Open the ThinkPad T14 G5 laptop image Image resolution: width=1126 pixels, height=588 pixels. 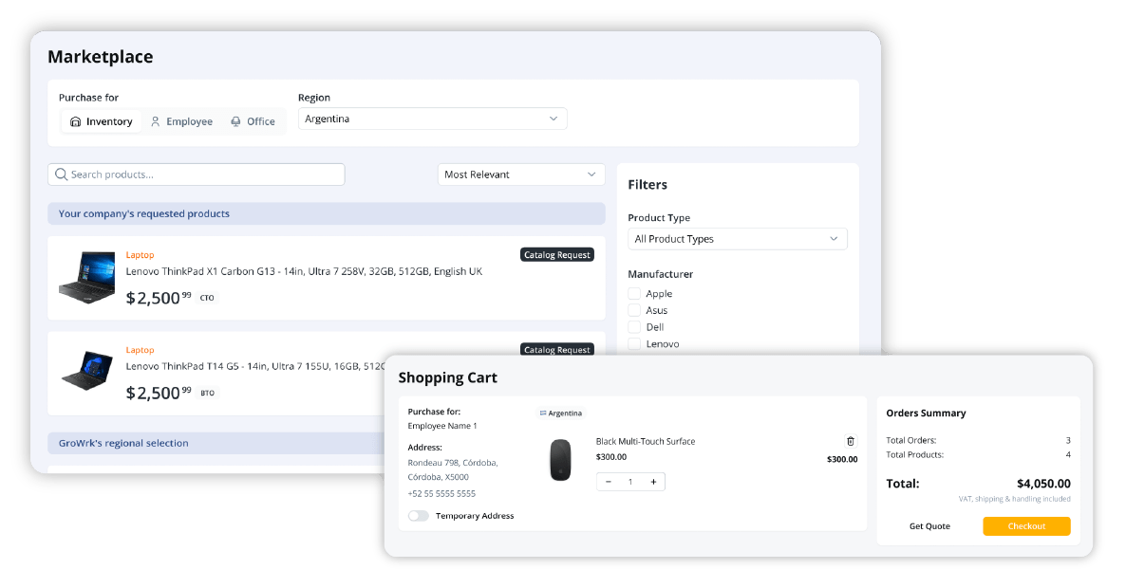[86, 371]
